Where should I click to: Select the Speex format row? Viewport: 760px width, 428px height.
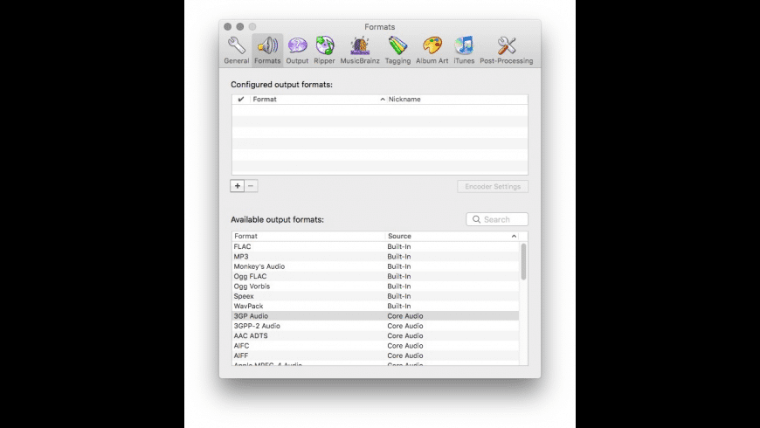coord(376,296)
